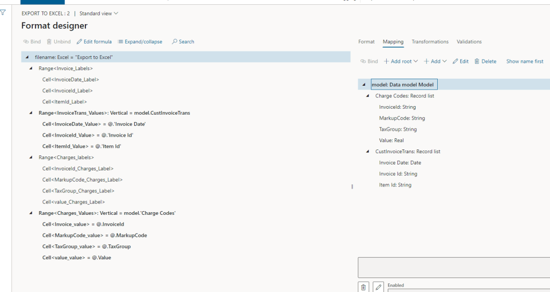Click the empty formula text box

454,267
